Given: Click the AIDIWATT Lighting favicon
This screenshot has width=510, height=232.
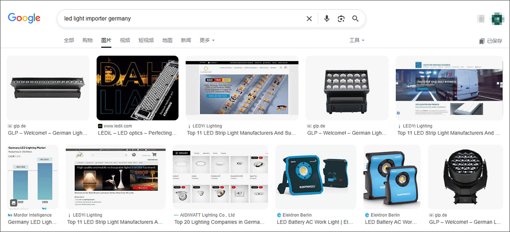Looking at the screenshot, I should coord(176,215).
